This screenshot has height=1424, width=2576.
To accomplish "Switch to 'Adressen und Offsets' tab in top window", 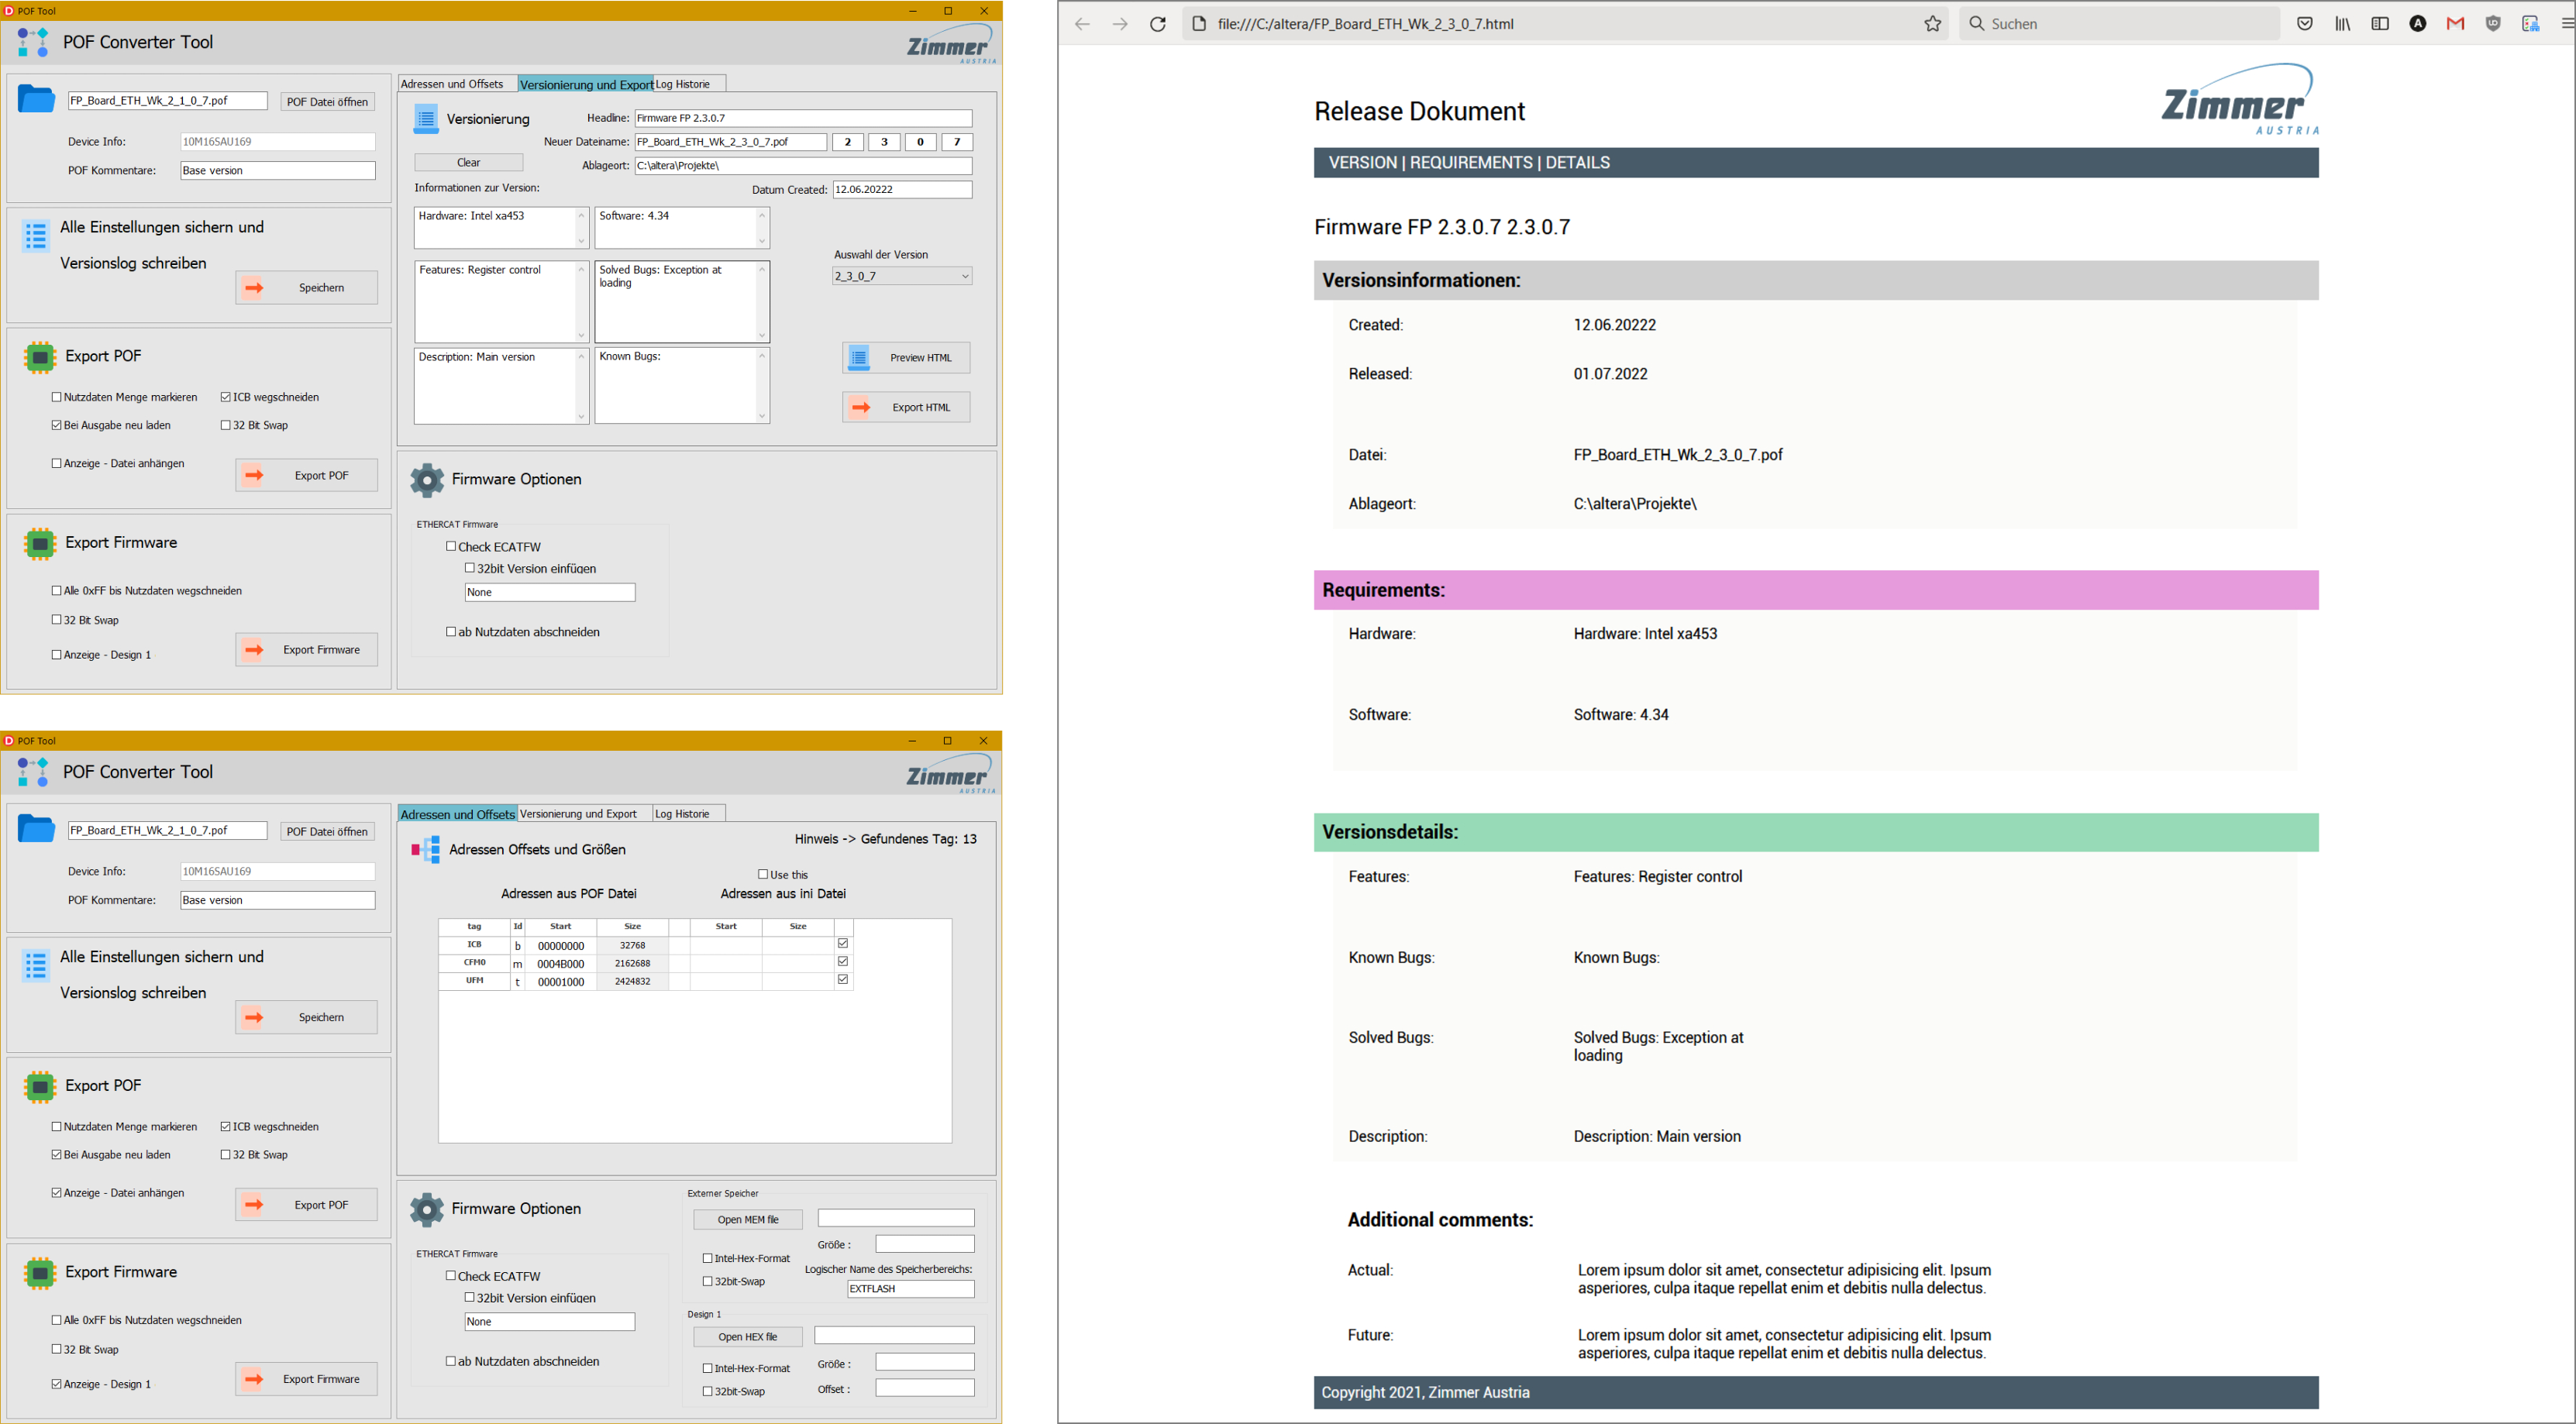I will click(x=457, y=84).
